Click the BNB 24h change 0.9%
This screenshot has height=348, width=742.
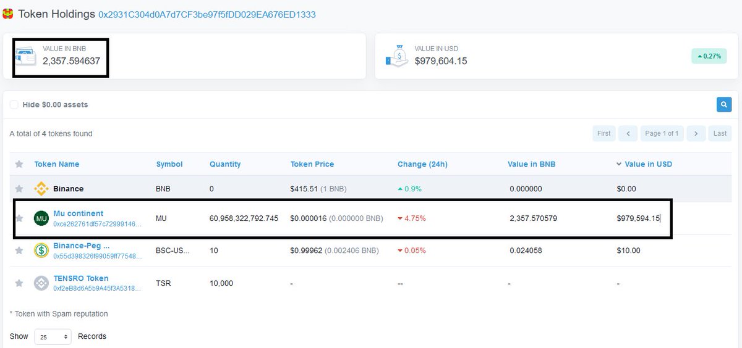coord(409,189)
